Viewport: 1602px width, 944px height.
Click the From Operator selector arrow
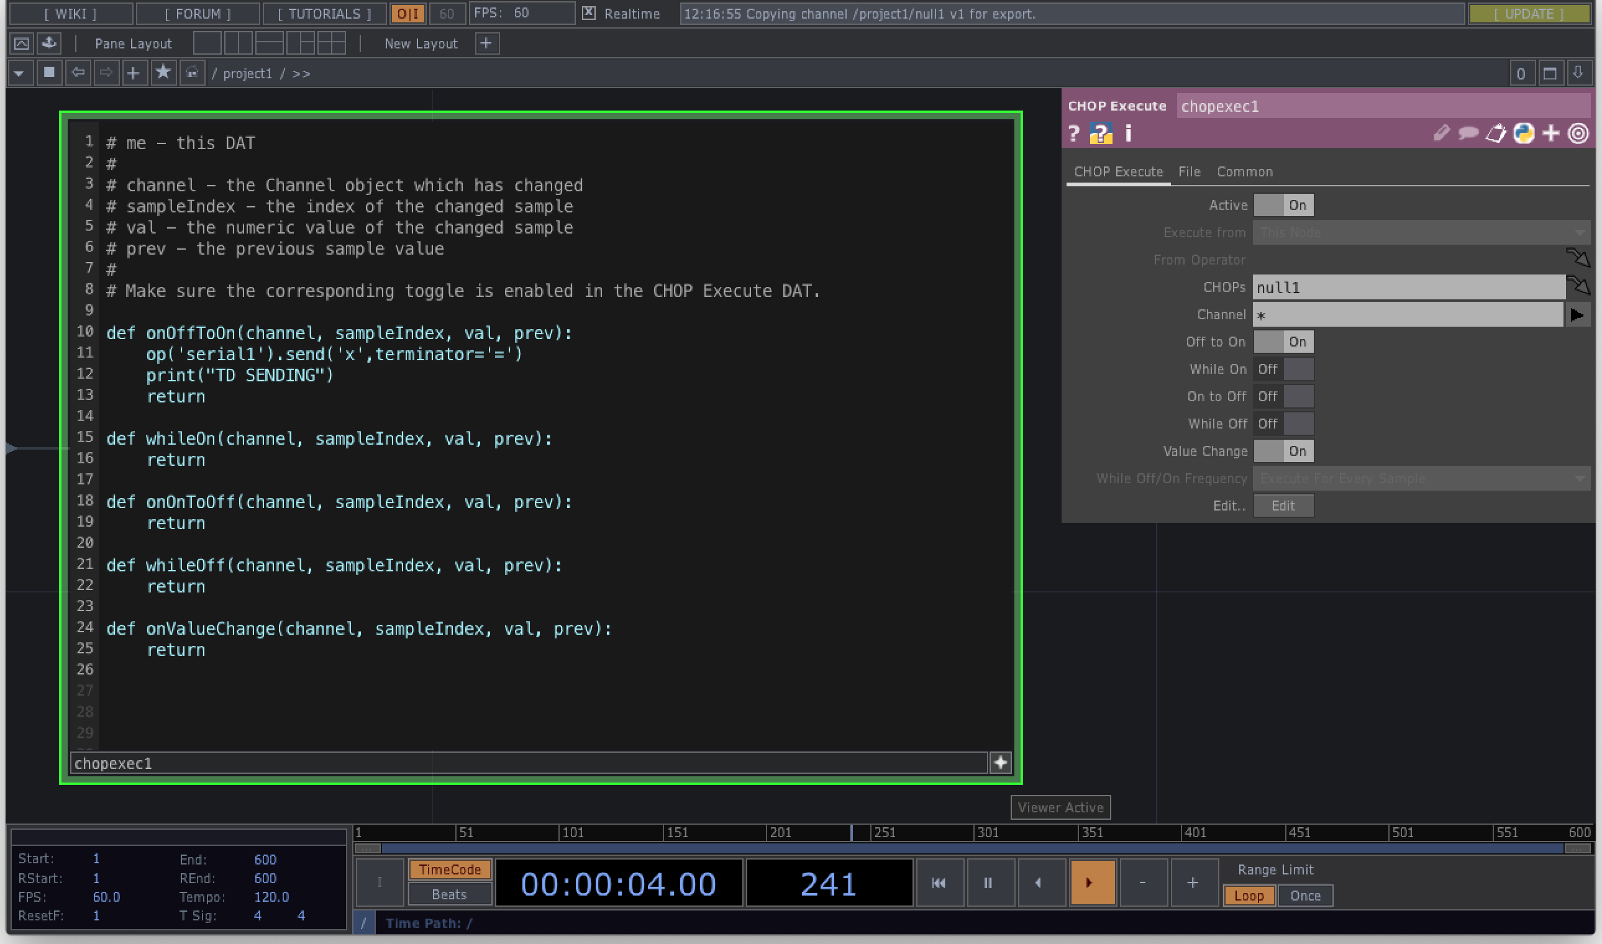(1578, 258)
